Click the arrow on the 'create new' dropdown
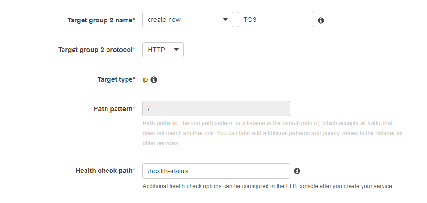The width and height of the screenshot is (427, 203). 225,20
